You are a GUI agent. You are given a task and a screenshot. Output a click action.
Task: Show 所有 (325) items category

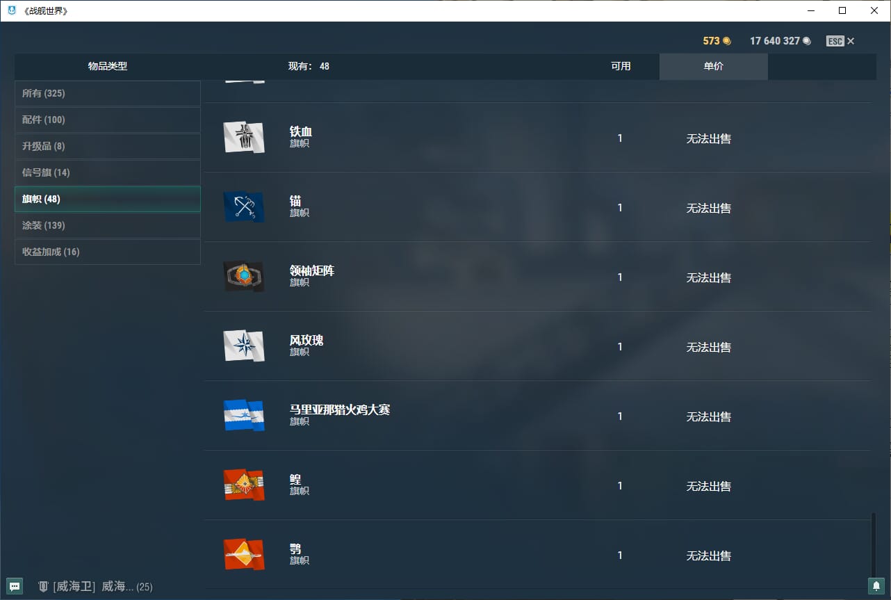tap(108, 93)
